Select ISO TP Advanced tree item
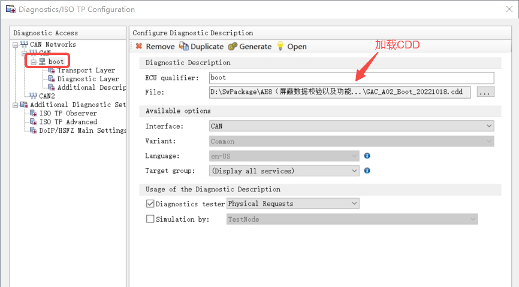 (68, 122)
